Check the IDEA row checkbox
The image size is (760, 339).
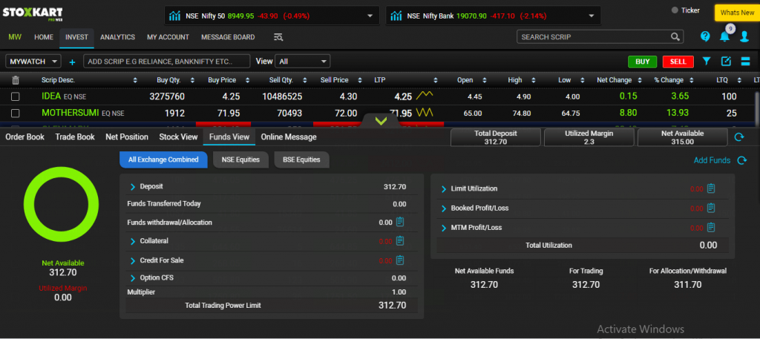click(16, 97)
